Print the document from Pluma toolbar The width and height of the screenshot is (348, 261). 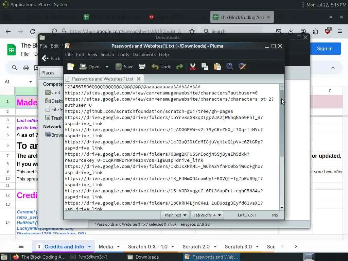click(x=142, y=67)
